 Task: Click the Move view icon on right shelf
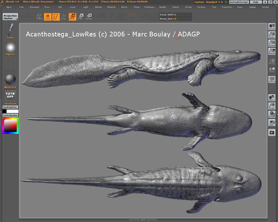pyautogui.click(x=272, y=98)
